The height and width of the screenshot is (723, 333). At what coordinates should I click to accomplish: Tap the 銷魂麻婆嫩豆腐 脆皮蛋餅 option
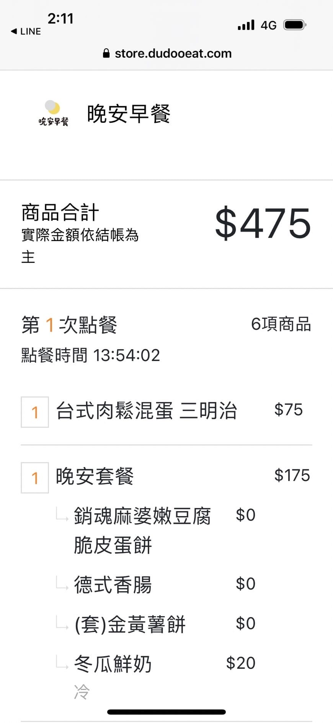point(142,530)
